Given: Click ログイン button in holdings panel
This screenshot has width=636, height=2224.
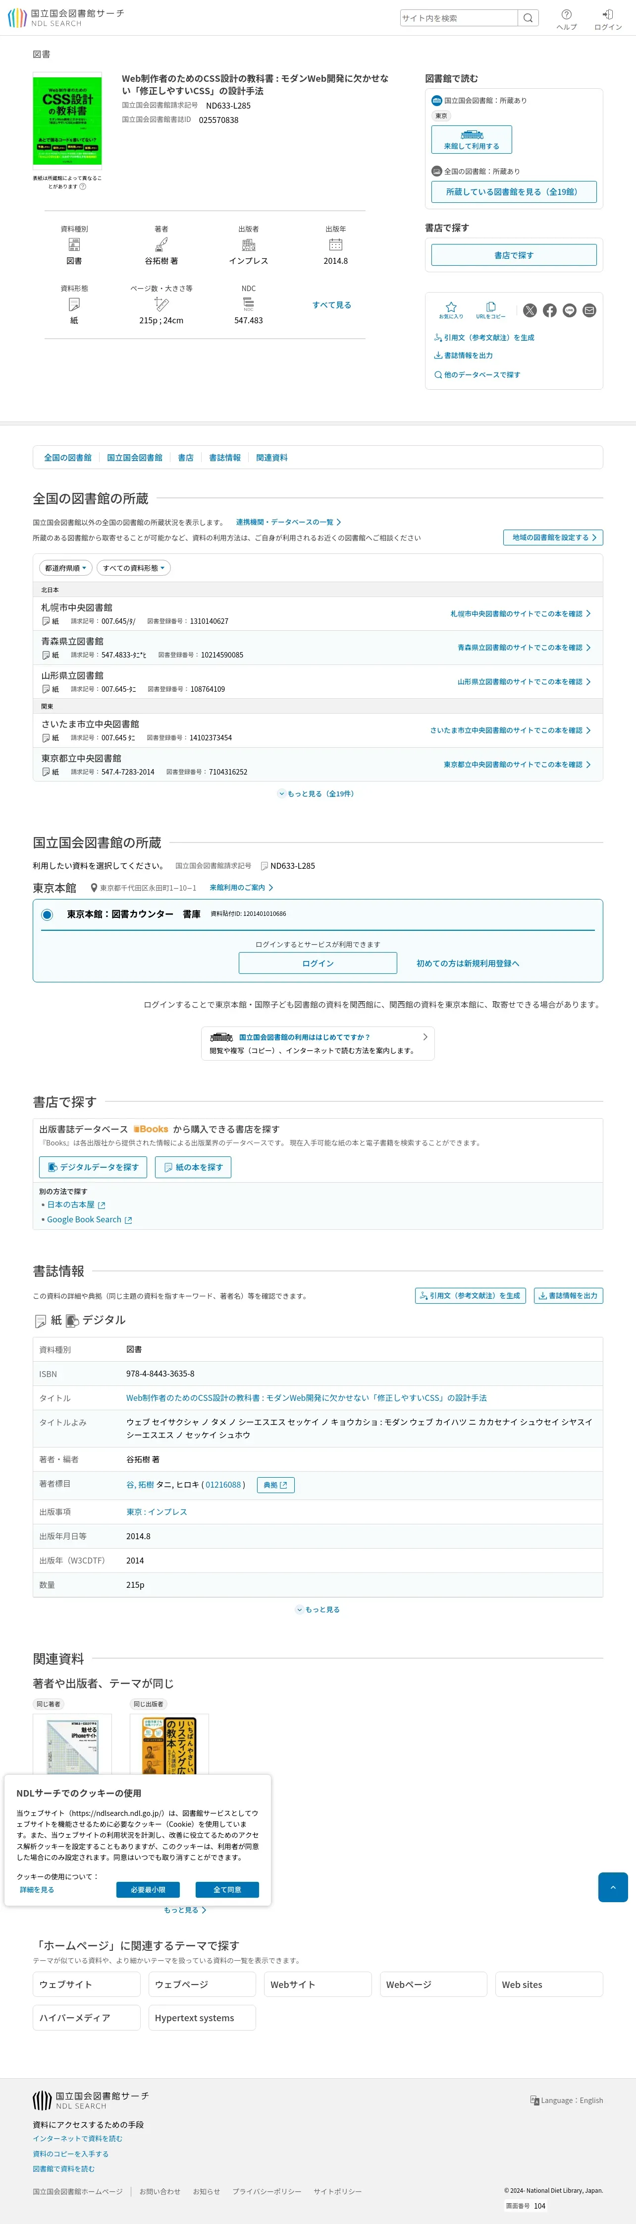Looking at the screenshot, I should 318,963.
